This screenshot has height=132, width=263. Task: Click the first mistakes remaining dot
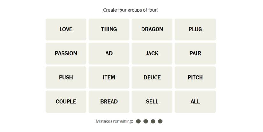pos(138,121)
